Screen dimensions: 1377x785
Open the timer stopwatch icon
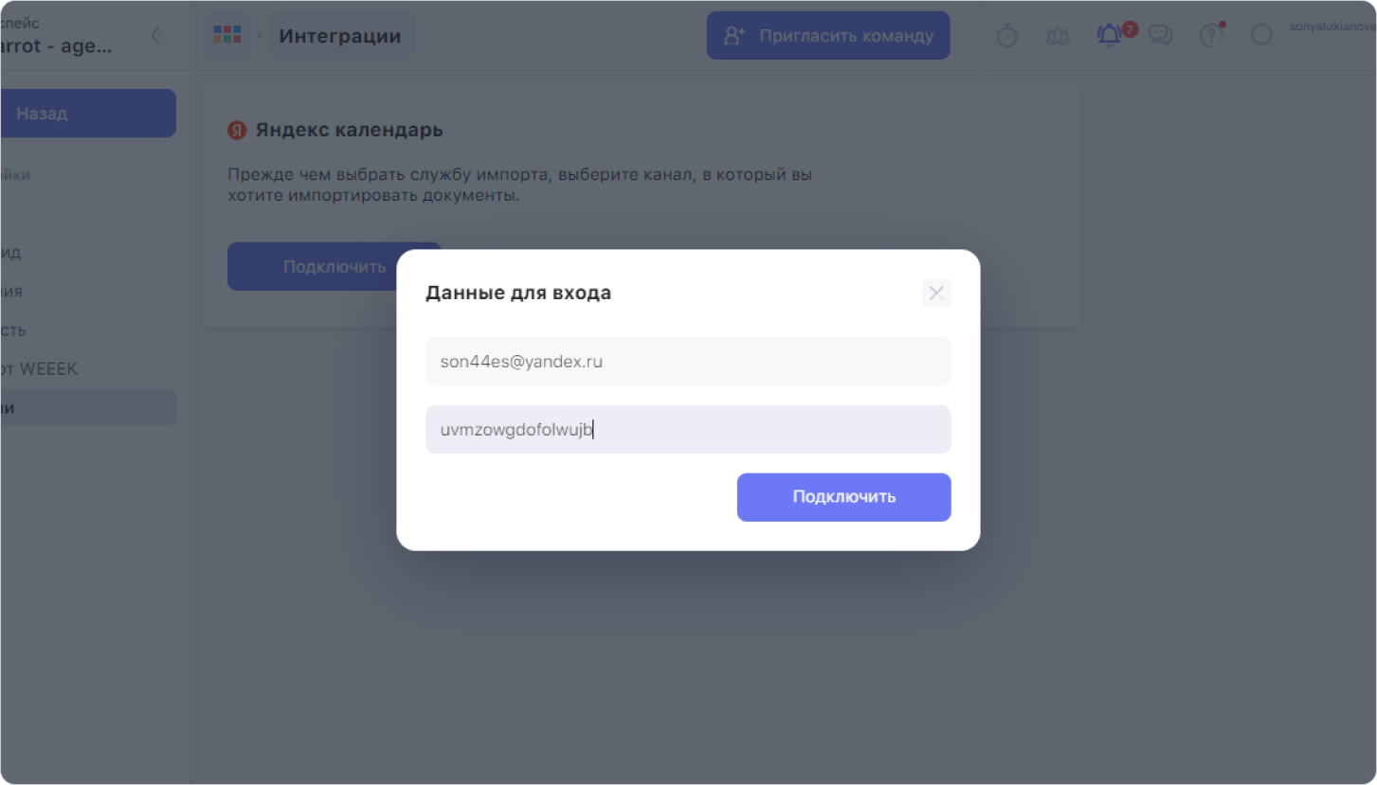[x=1007, y=36]
